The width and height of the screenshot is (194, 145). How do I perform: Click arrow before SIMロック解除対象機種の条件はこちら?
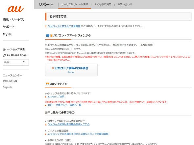coord(46,124)
